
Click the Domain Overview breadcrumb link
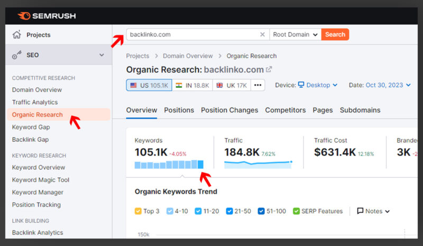click(188, 56)
